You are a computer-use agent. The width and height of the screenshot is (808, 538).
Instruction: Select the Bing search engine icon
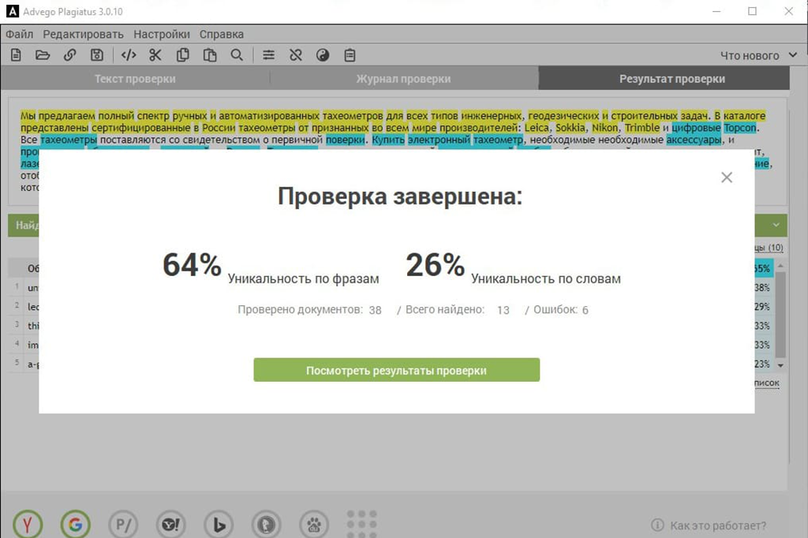pos(219,525)
